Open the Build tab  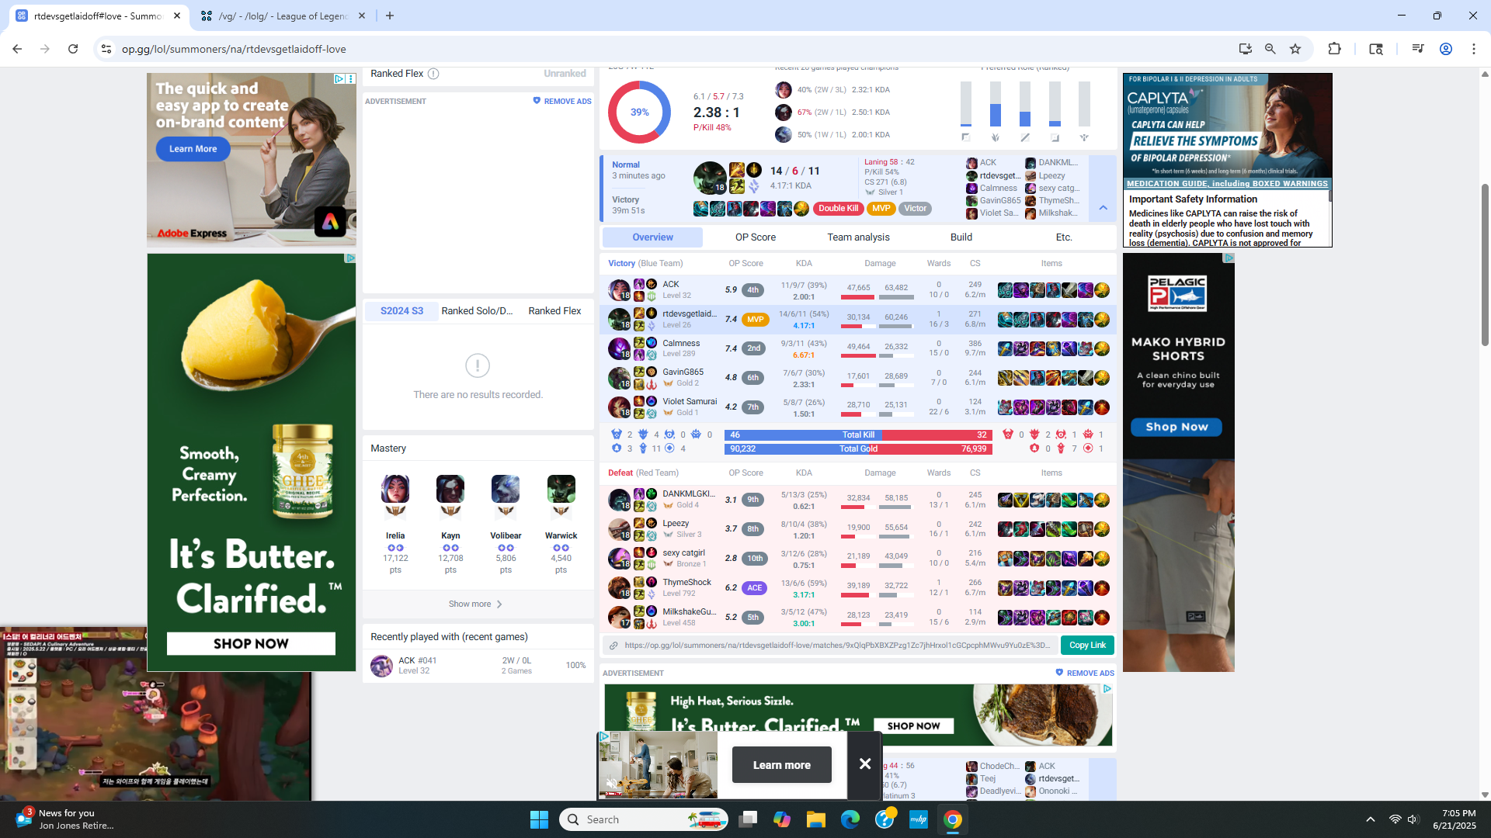coord(961,237)
